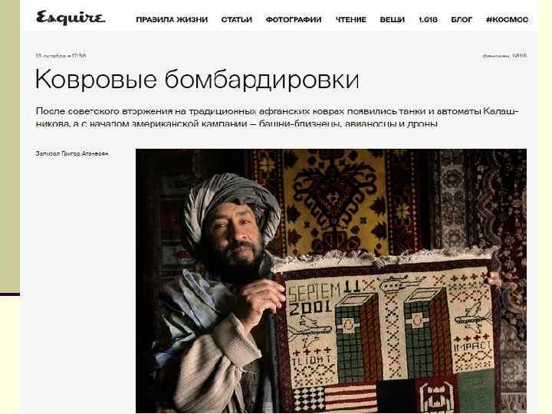Click the article subtitle paragraph
The height and width of the screenshot is (414, 552).
(277, 117)
